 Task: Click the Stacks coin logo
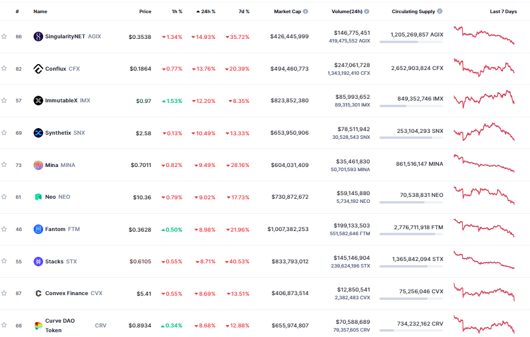(x=38, y=262)
